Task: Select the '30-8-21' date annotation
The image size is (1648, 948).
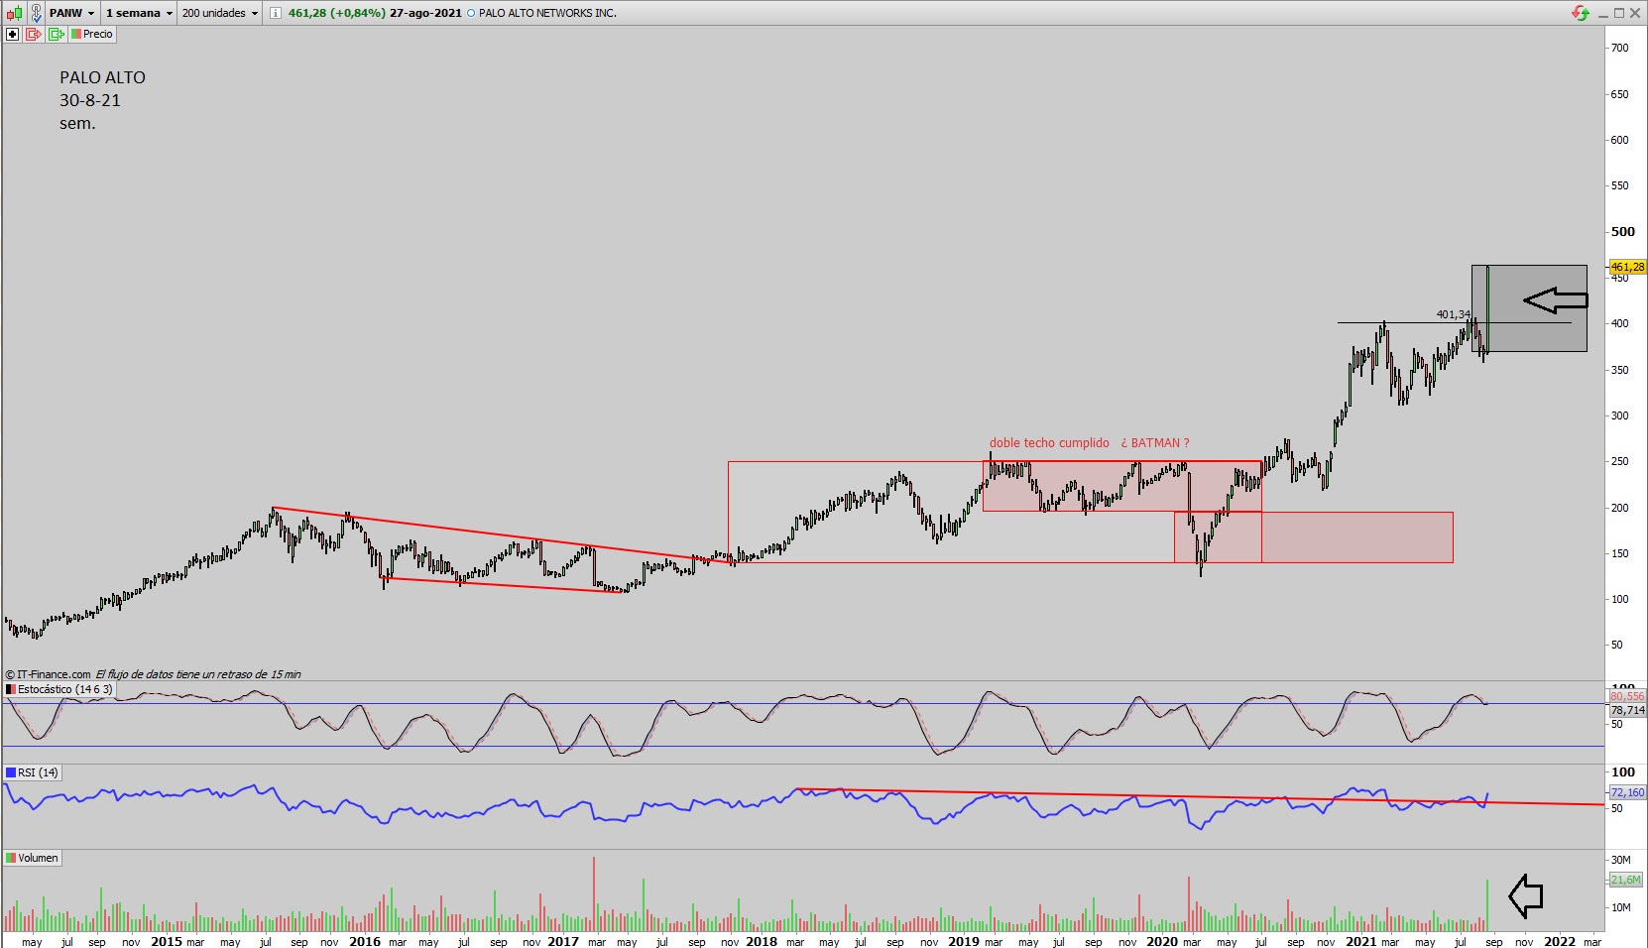Action: click(x=89, y=100)
